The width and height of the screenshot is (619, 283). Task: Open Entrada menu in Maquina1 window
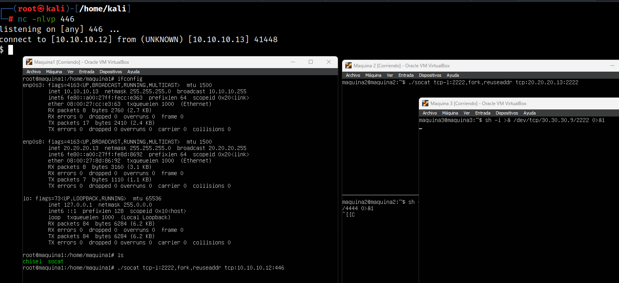click(x=87, y=72)
